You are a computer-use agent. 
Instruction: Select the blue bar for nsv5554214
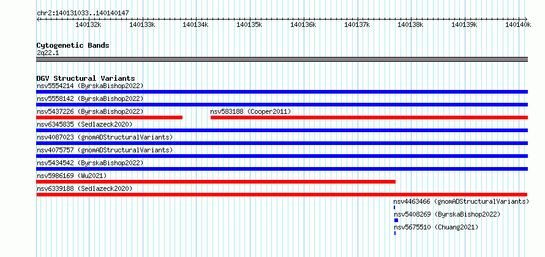coord(282,92)
